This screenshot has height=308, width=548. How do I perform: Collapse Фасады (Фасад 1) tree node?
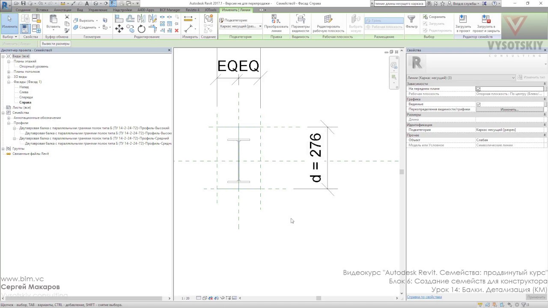pos(9,82)
